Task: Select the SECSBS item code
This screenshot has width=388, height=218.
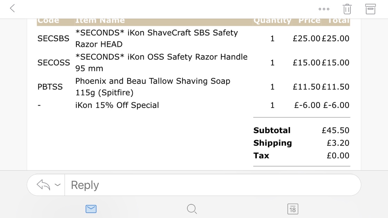Action: tap(53, 39)
